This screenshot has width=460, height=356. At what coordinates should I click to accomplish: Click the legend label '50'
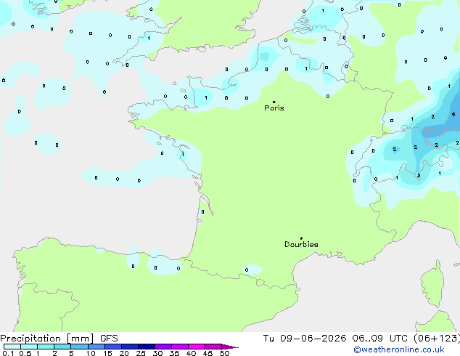point(224,353)
